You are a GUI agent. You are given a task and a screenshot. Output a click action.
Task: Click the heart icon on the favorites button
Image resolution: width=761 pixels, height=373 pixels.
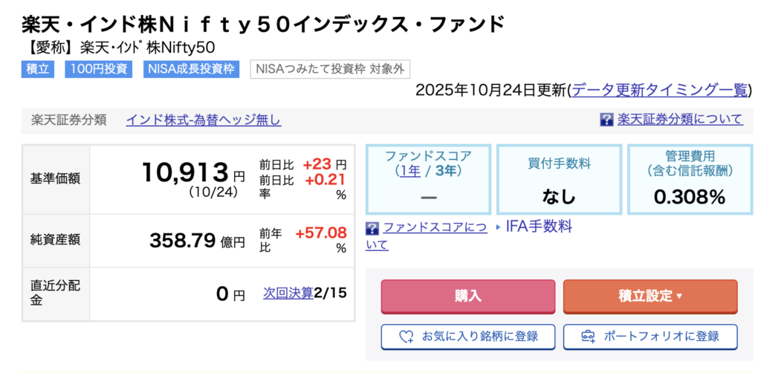click(x=406, y=337)
